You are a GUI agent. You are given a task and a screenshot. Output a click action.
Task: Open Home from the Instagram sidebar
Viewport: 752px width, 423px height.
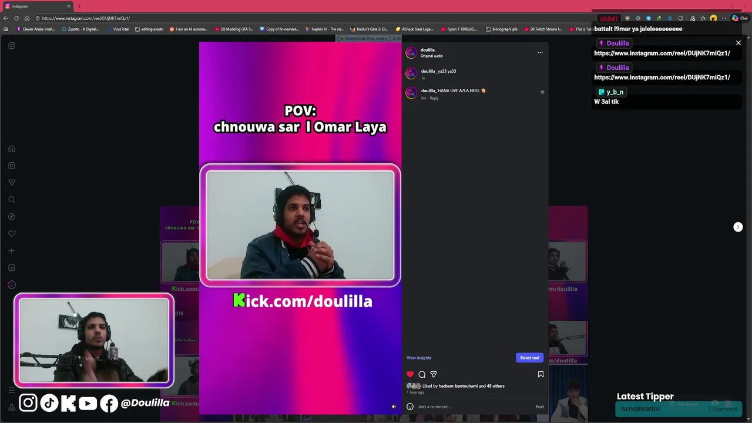pos(11,149)
